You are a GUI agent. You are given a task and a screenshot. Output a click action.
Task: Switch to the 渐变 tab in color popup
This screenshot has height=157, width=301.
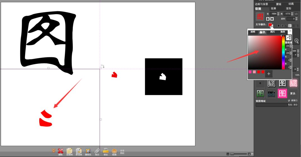[x=283, y=32]
